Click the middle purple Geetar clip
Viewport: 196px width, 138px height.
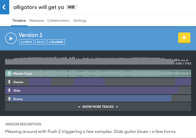pos(89,82)
